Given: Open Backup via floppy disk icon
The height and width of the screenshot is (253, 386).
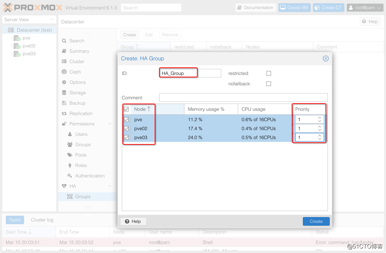Looking at the screenshot, I should pos(64,103).
